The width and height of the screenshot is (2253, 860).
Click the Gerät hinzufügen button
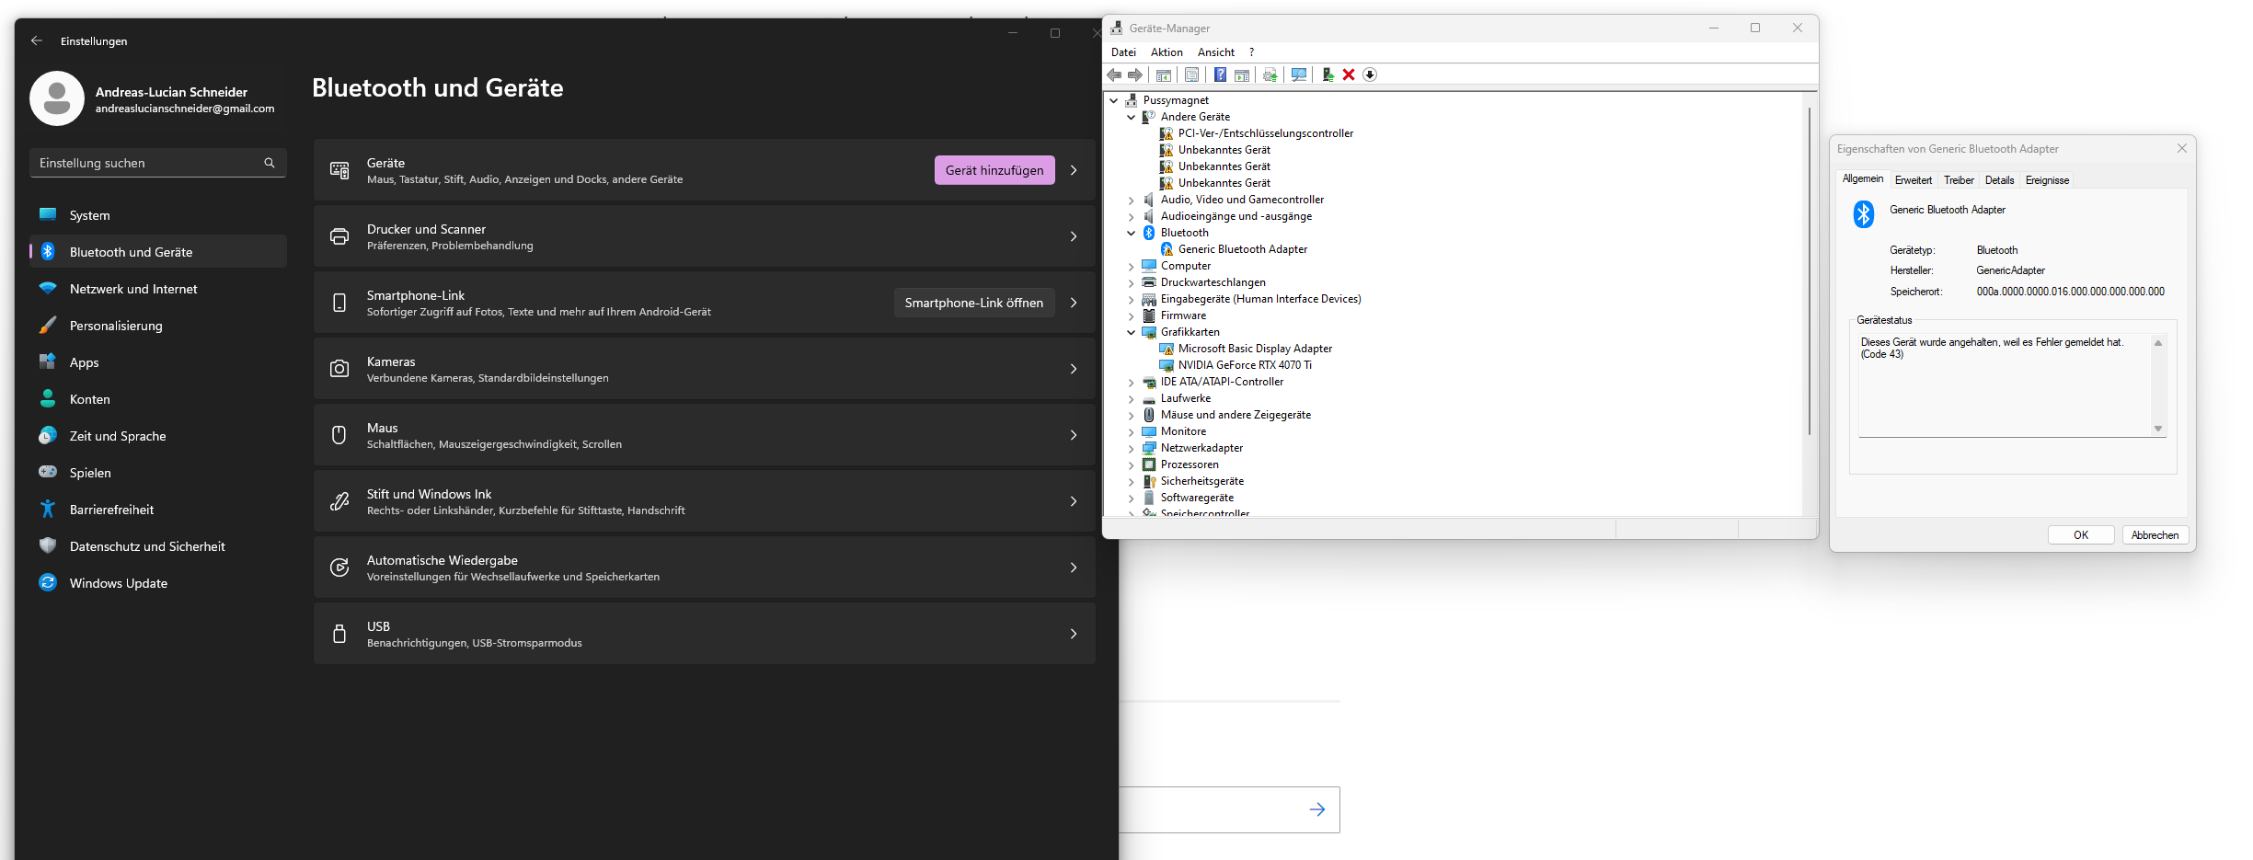994,170
